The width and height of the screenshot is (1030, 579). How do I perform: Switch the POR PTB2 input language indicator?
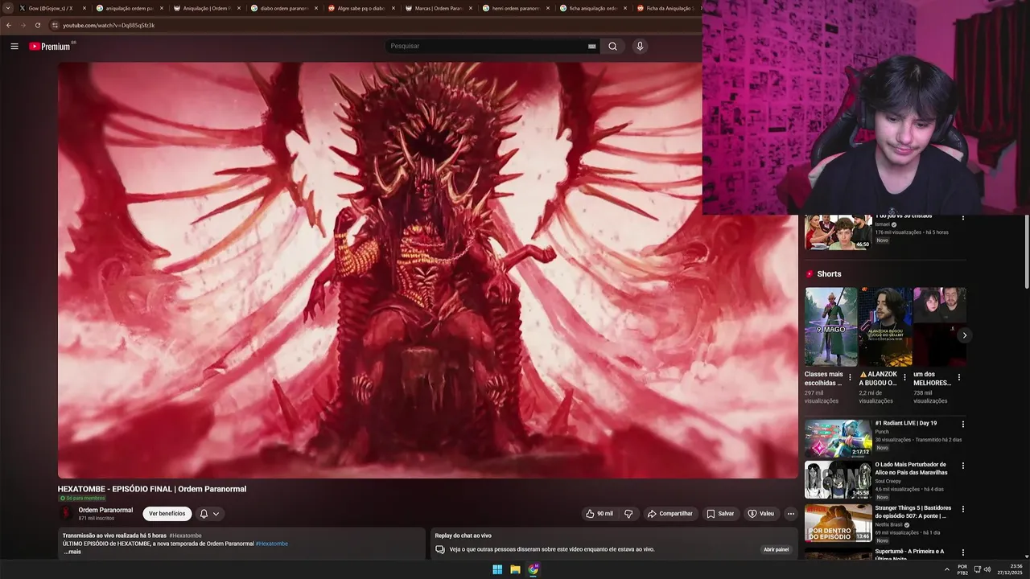pyautogui.click(x=962, y=569)
